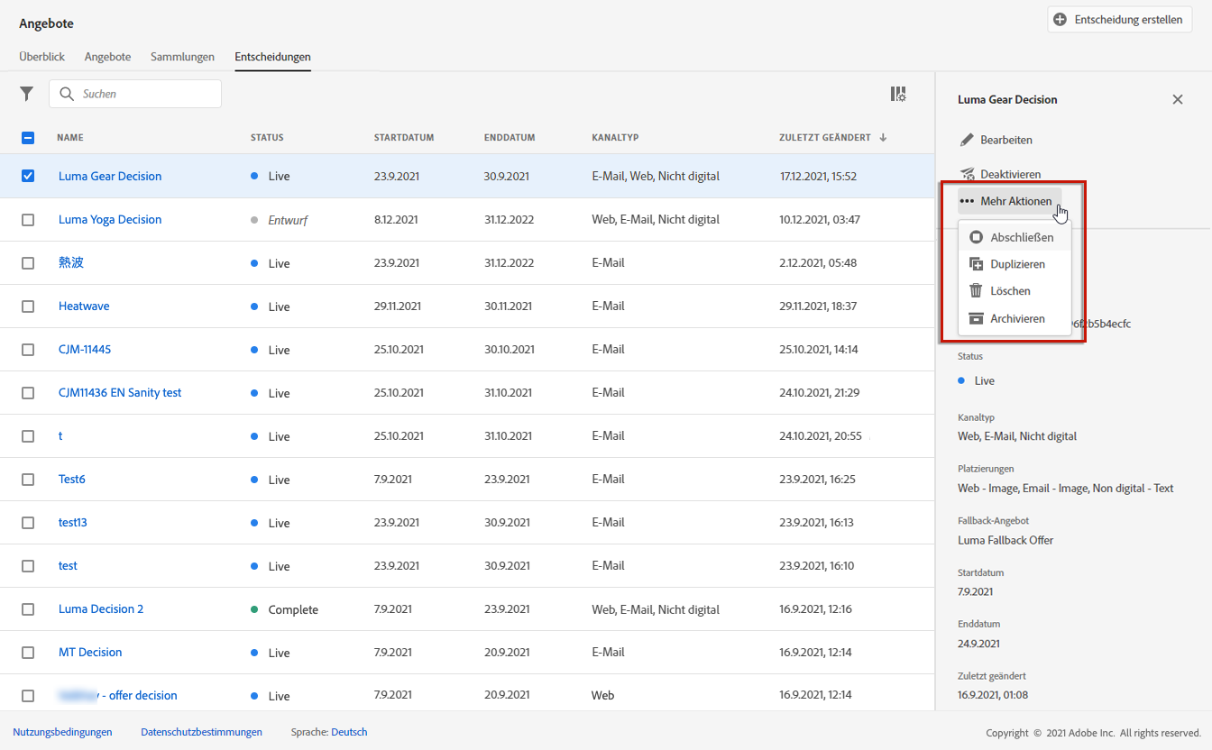Open the Heatwave decision link
The width and height of the screenshot is (1212, 750).
coord(84,306)
